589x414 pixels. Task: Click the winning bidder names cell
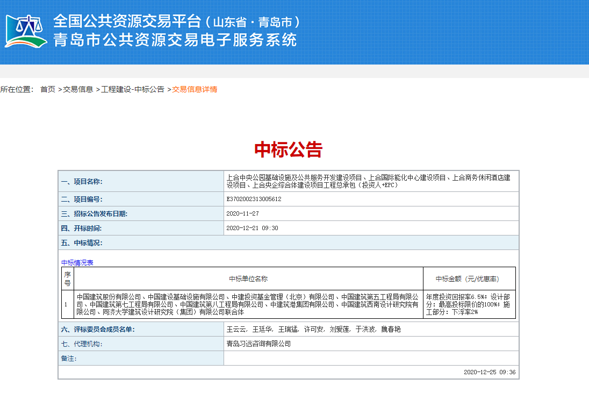pos(248,304)
